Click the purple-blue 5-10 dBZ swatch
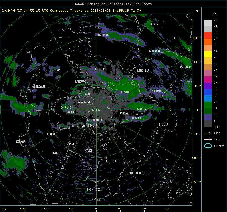 [x=208, y=117]
